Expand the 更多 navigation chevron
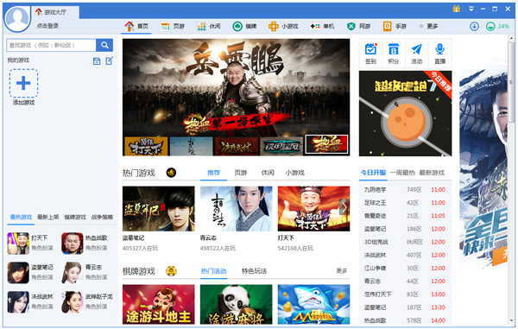This screenshot has height=329, width=518. tap(421, 26)
